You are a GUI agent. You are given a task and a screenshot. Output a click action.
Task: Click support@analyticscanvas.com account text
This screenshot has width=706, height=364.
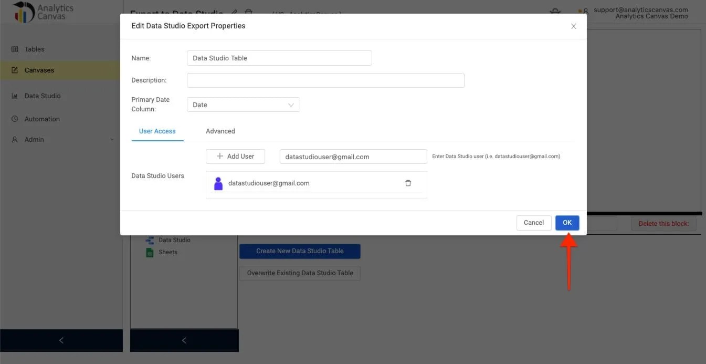[x=640, y=9]
